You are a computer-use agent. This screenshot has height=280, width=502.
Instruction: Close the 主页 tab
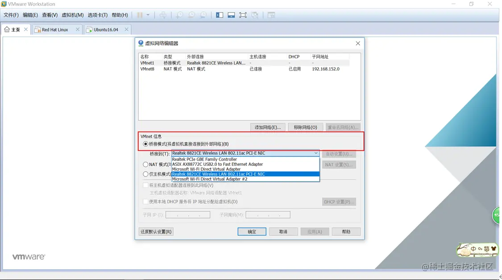[26, 29]
